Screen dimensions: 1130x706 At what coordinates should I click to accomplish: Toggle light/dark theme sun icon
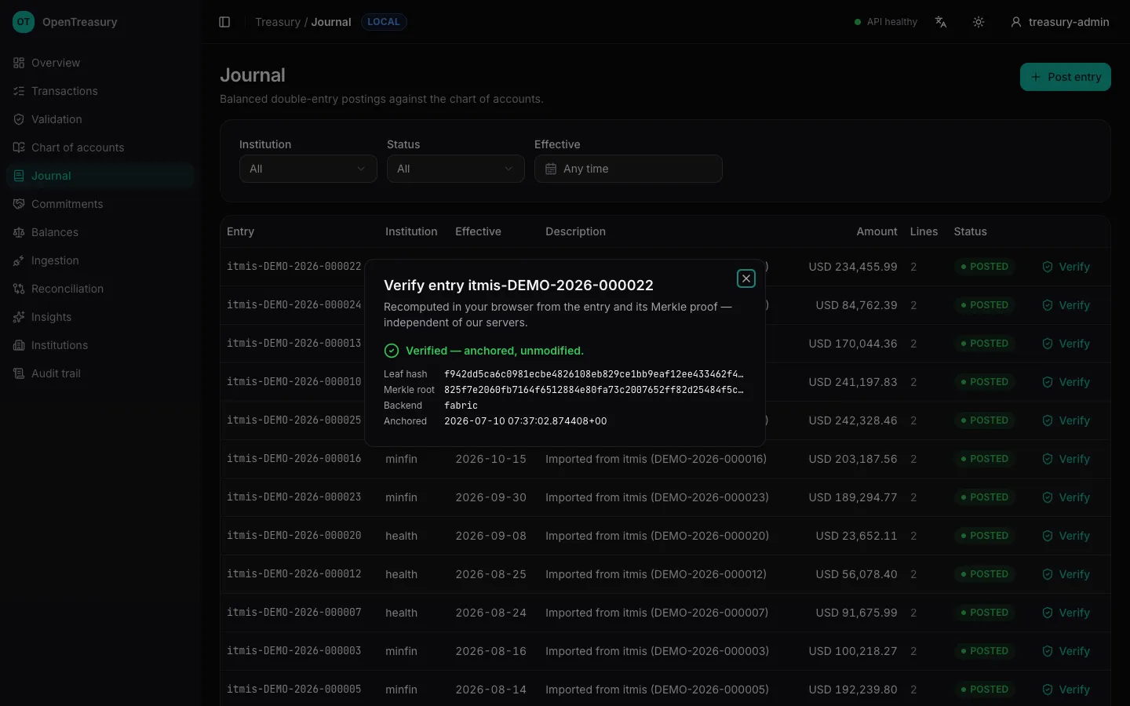click(x=979, y=22)
